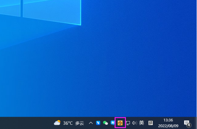Click the highlighted orange diamond tray icon
This screenshot has height=129, width=197.
pyautogui.click(x=120, y=123)
